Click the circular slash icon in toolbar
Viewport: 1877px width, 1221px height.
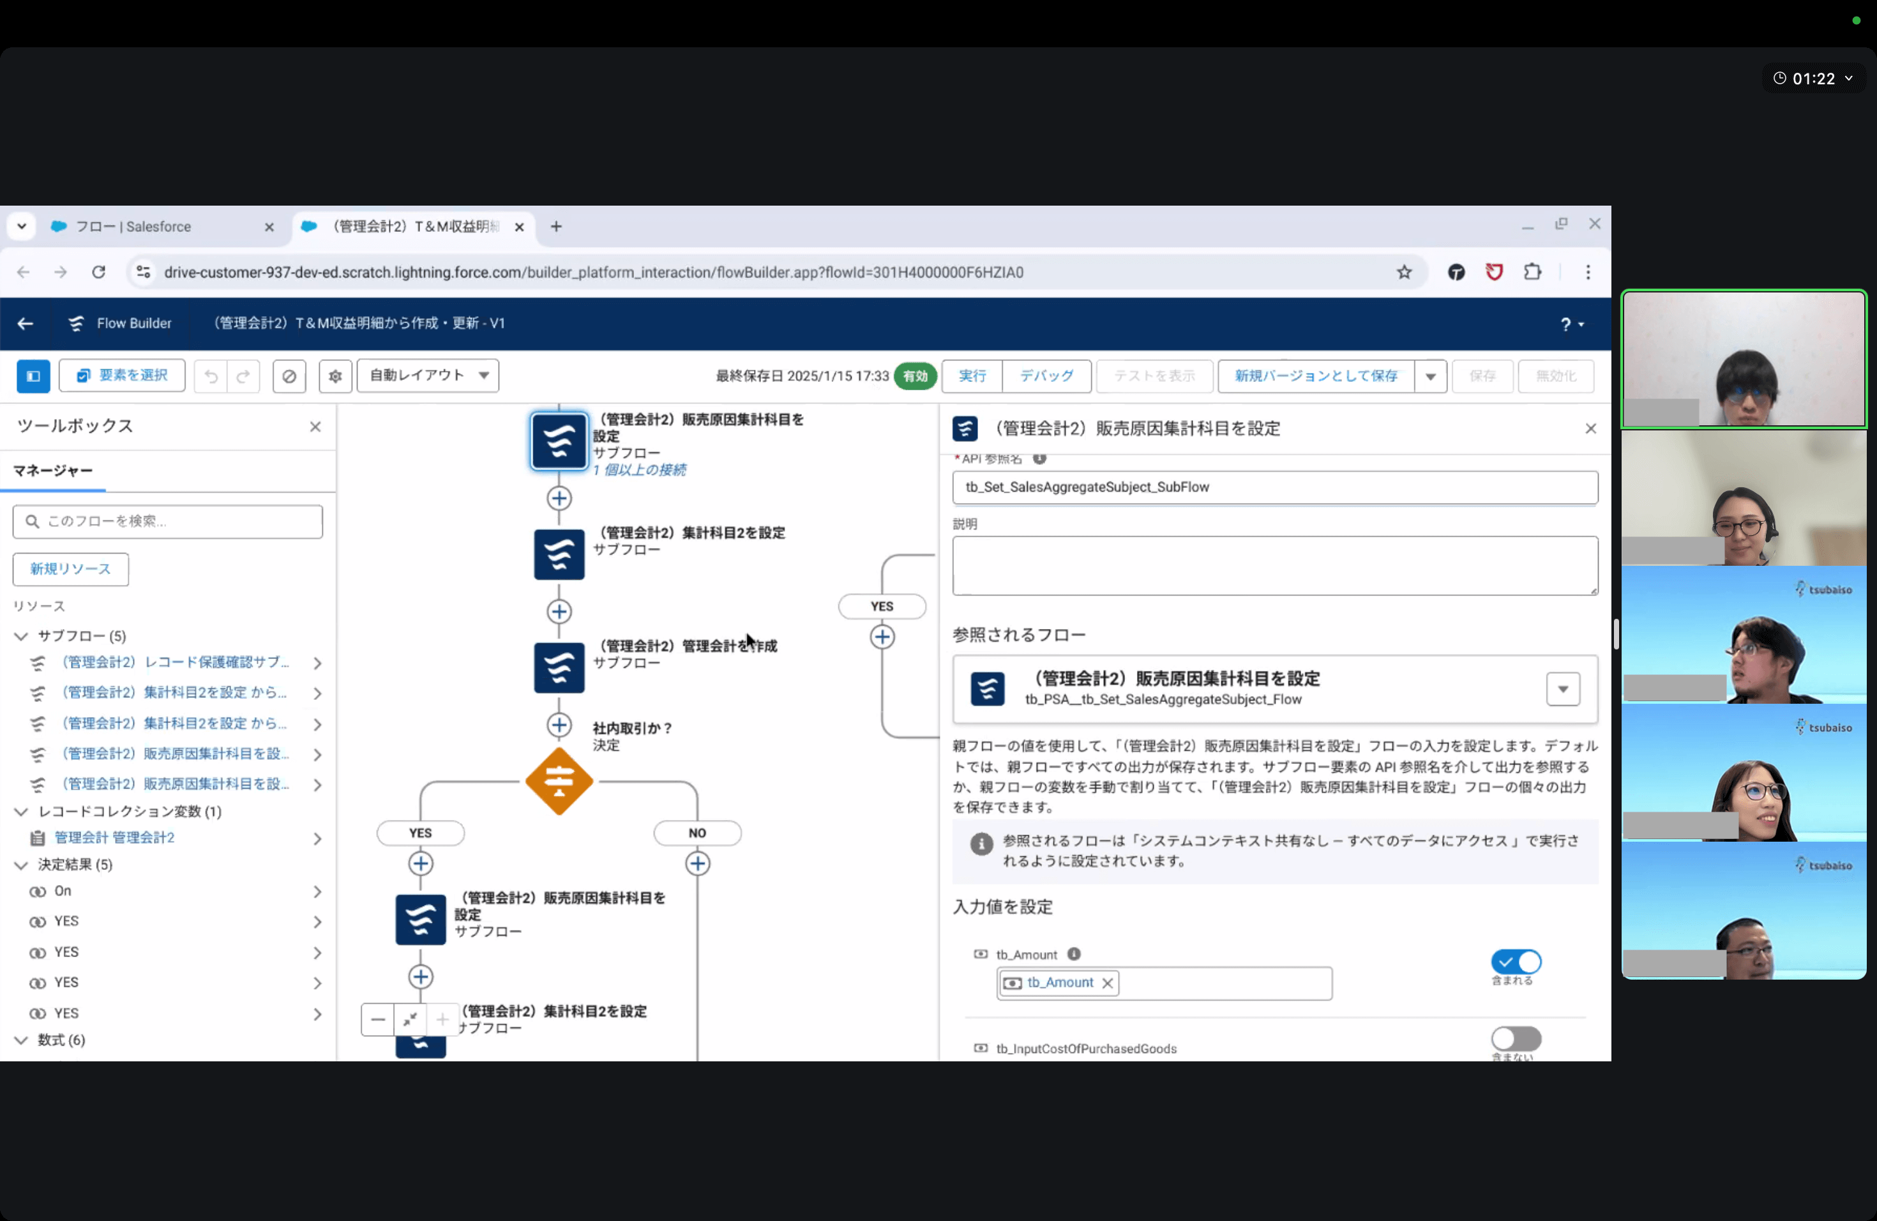289,376
